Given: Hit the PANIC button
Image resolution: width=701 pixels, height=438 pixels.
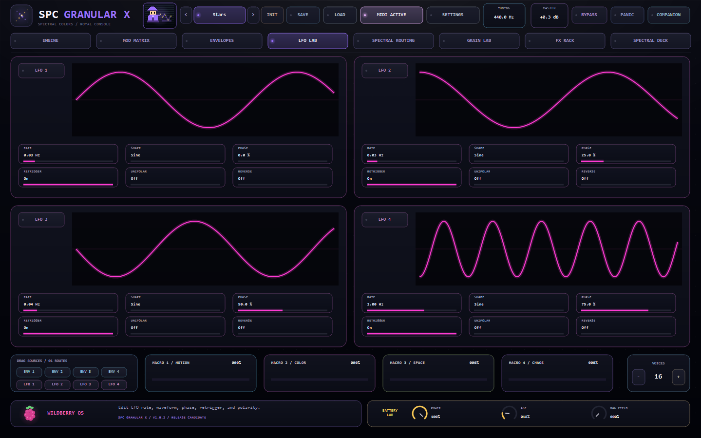Looking at the screenshot, I should pos(627,15).
